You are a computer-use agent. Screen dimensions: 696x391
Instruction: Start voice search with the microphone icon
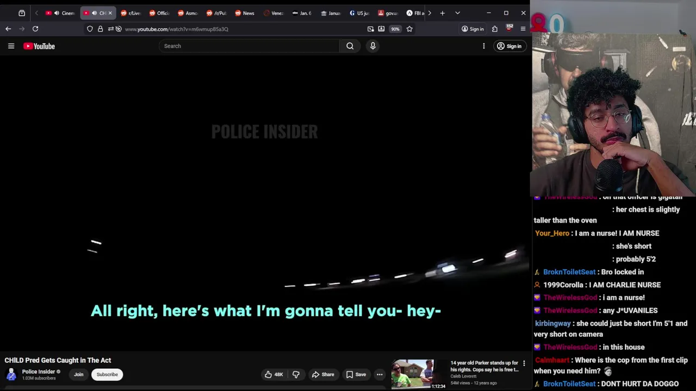(x=372, y=46)
